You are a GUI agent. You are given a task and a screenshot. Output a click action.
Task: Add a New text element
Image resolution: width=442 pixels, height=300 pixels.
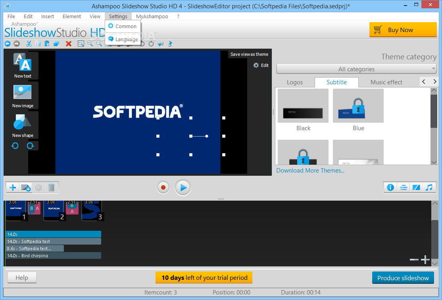[23, 66]
